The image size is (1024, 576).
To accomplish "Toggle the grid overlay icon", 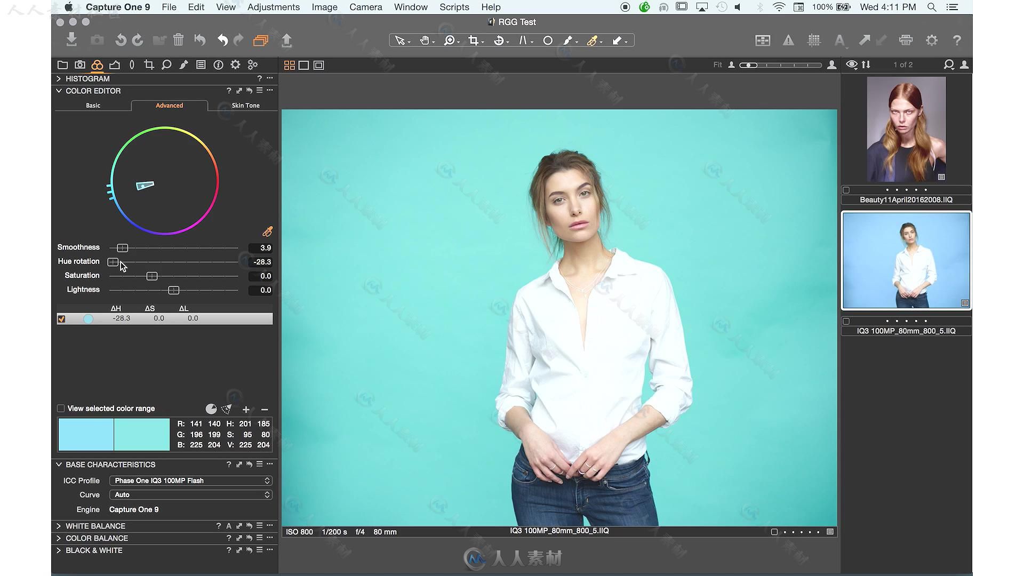I will click(x=814, y=40).
